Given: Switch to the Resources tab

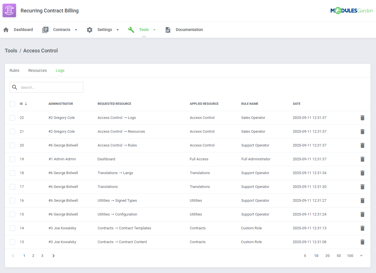Looking at the screenshot, I should [37, 70].
